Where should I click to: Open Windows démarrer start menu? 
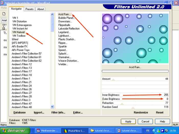tap(15, 131)
